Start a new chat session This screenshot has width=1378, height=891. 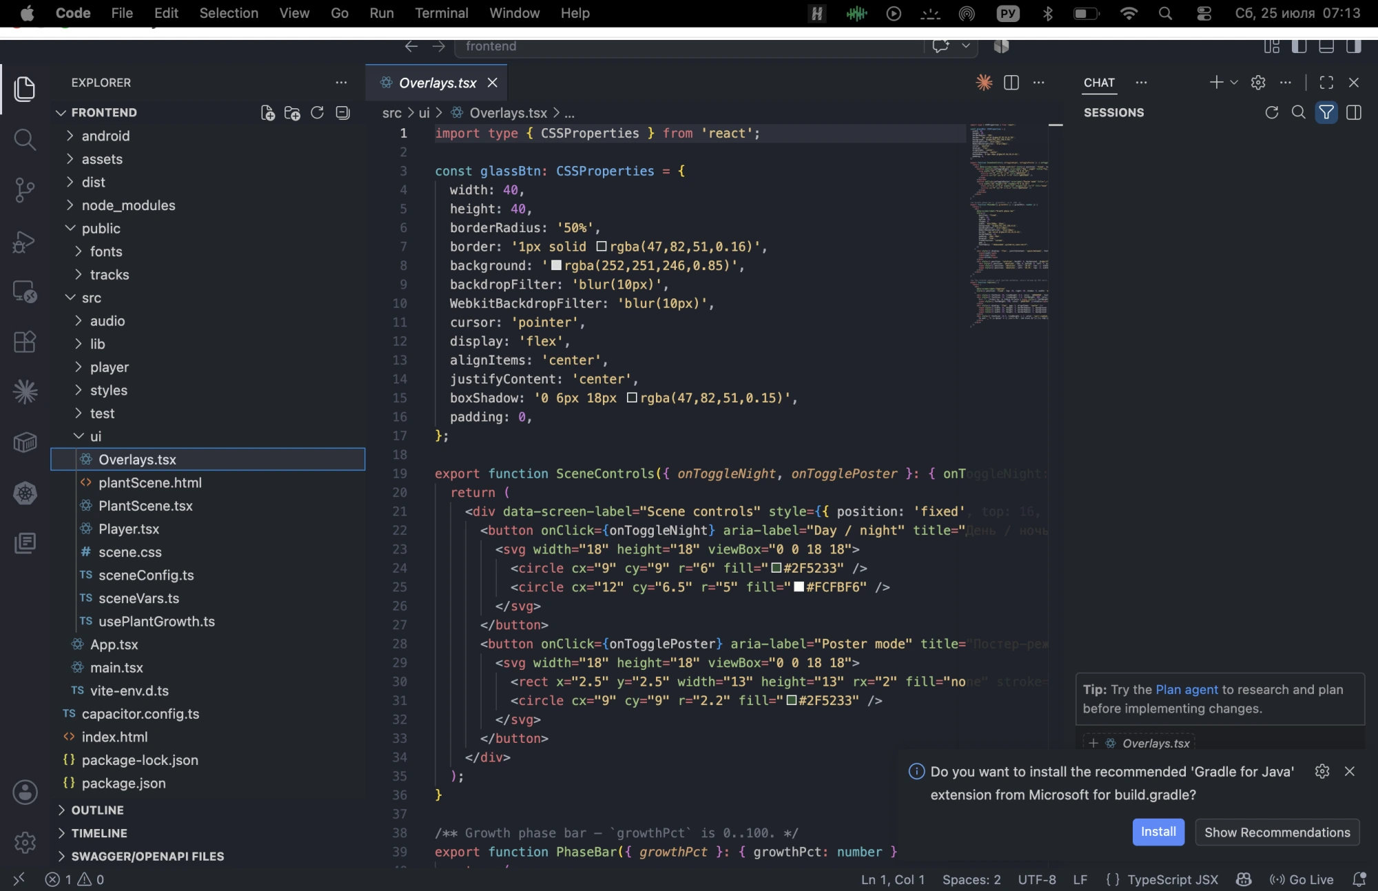(1216, 83)
